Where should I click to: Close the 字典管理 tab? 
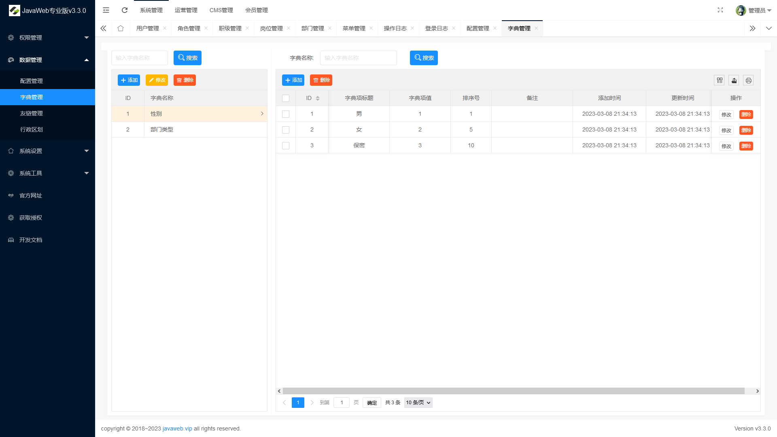click(536, 28)
